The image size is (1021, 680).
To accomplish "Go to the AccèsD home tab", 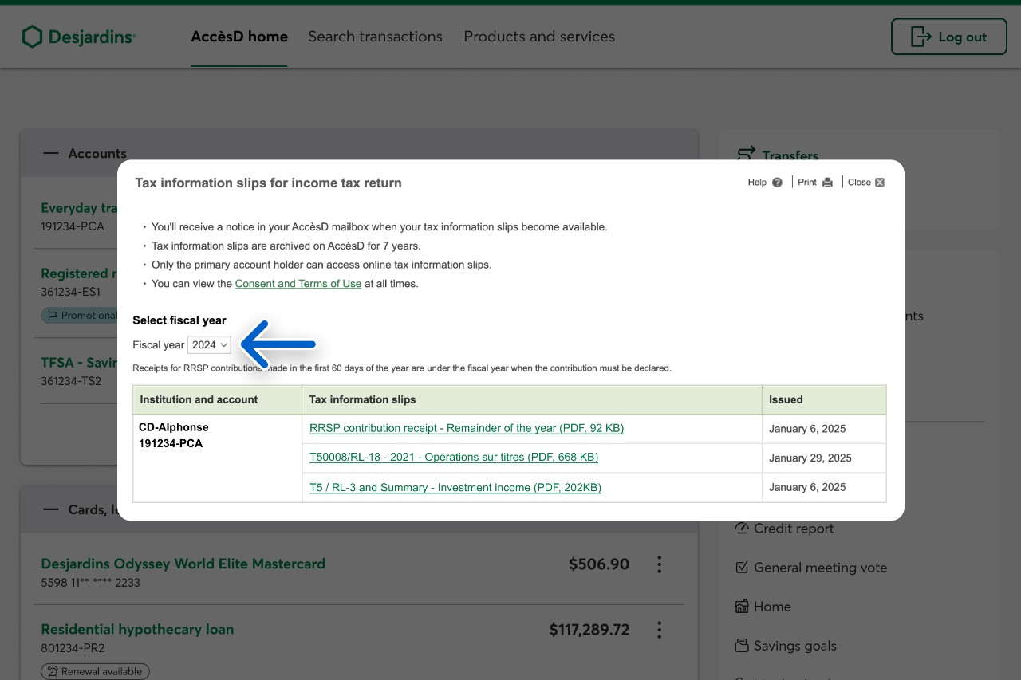I will (x=239, y=37).
